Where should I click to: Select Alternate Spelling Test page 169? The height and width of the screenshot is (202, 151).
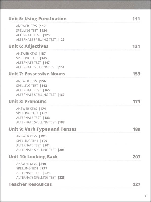tap(40, 95)
